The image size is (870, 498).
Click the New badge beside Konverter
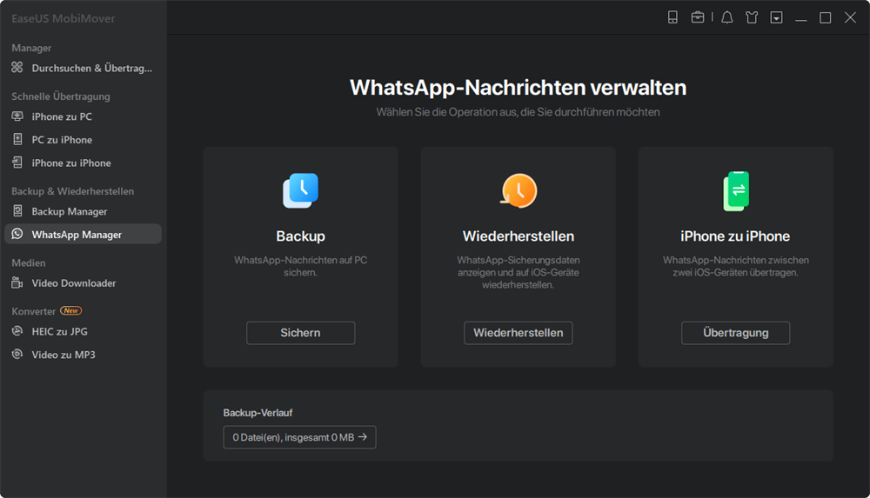click(x=71, y=310)
